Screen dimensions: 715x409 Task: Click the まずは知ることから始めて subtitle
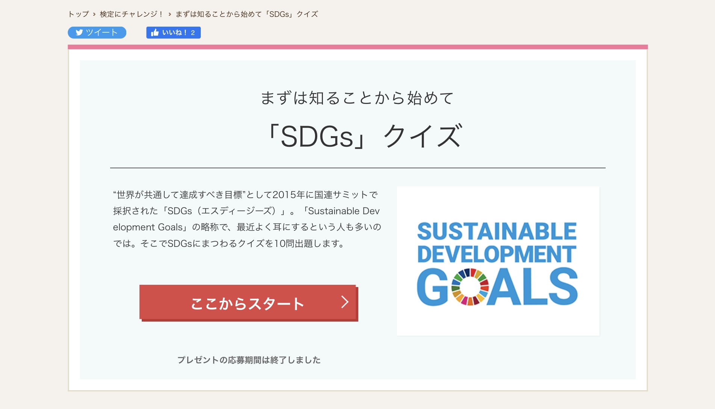point(357,98)
